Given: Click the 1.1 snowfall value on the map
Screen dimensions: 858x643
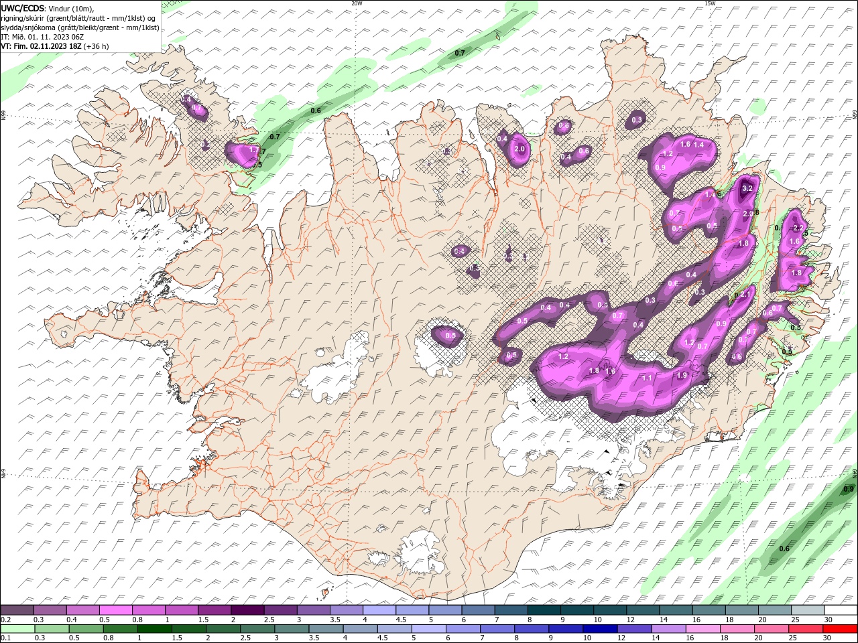Looking at the screenshot, I should pyautogui.click(x=647, y=378).
